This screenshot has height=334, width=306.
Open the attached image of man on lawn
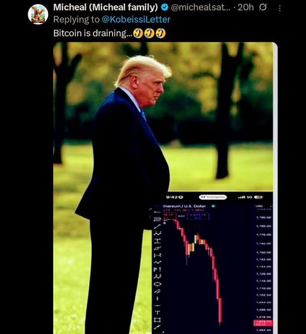163,188
